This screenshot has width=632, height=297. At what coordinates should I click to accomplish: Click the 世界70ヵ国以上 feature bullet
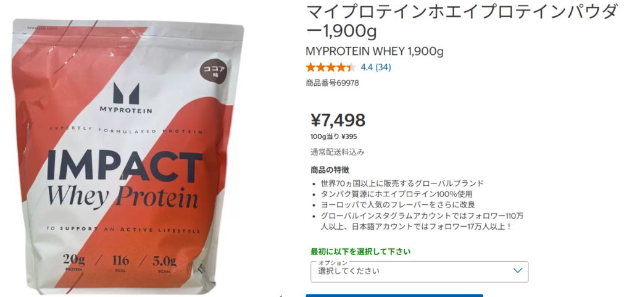pos(402,183)
